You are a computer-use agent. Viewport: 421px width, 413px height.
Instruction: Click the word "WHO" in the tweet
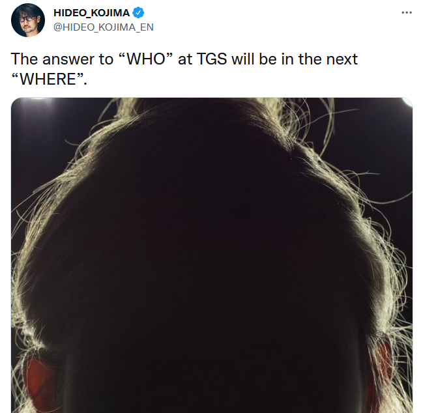coord(146,59)
